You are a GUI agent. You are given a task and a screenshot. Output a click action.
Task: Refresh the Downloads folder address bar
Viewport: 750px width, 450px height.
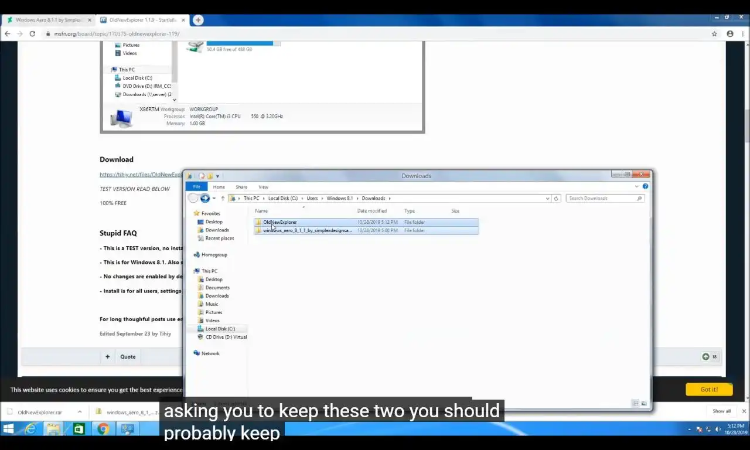pos(556,198)
